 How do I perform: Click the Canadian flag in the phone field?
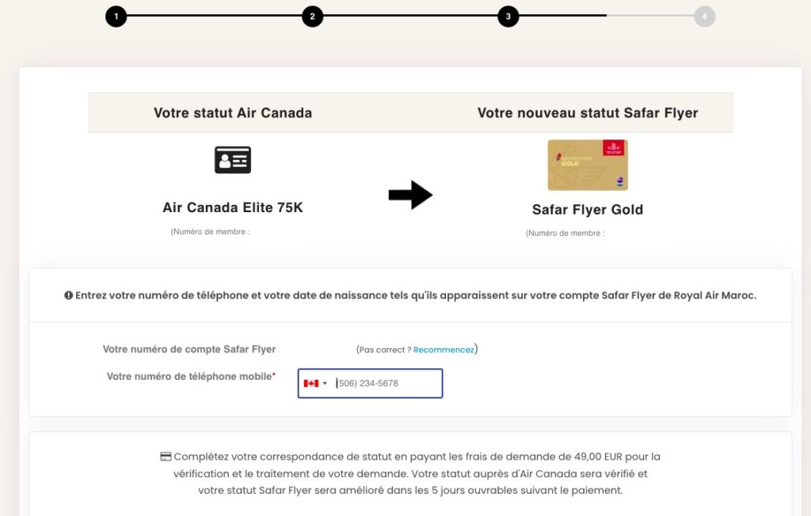coord(310,383)
